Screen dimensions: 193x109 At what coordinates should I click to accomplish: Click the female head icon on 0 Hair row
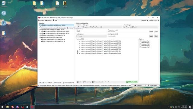pos(42,37)
